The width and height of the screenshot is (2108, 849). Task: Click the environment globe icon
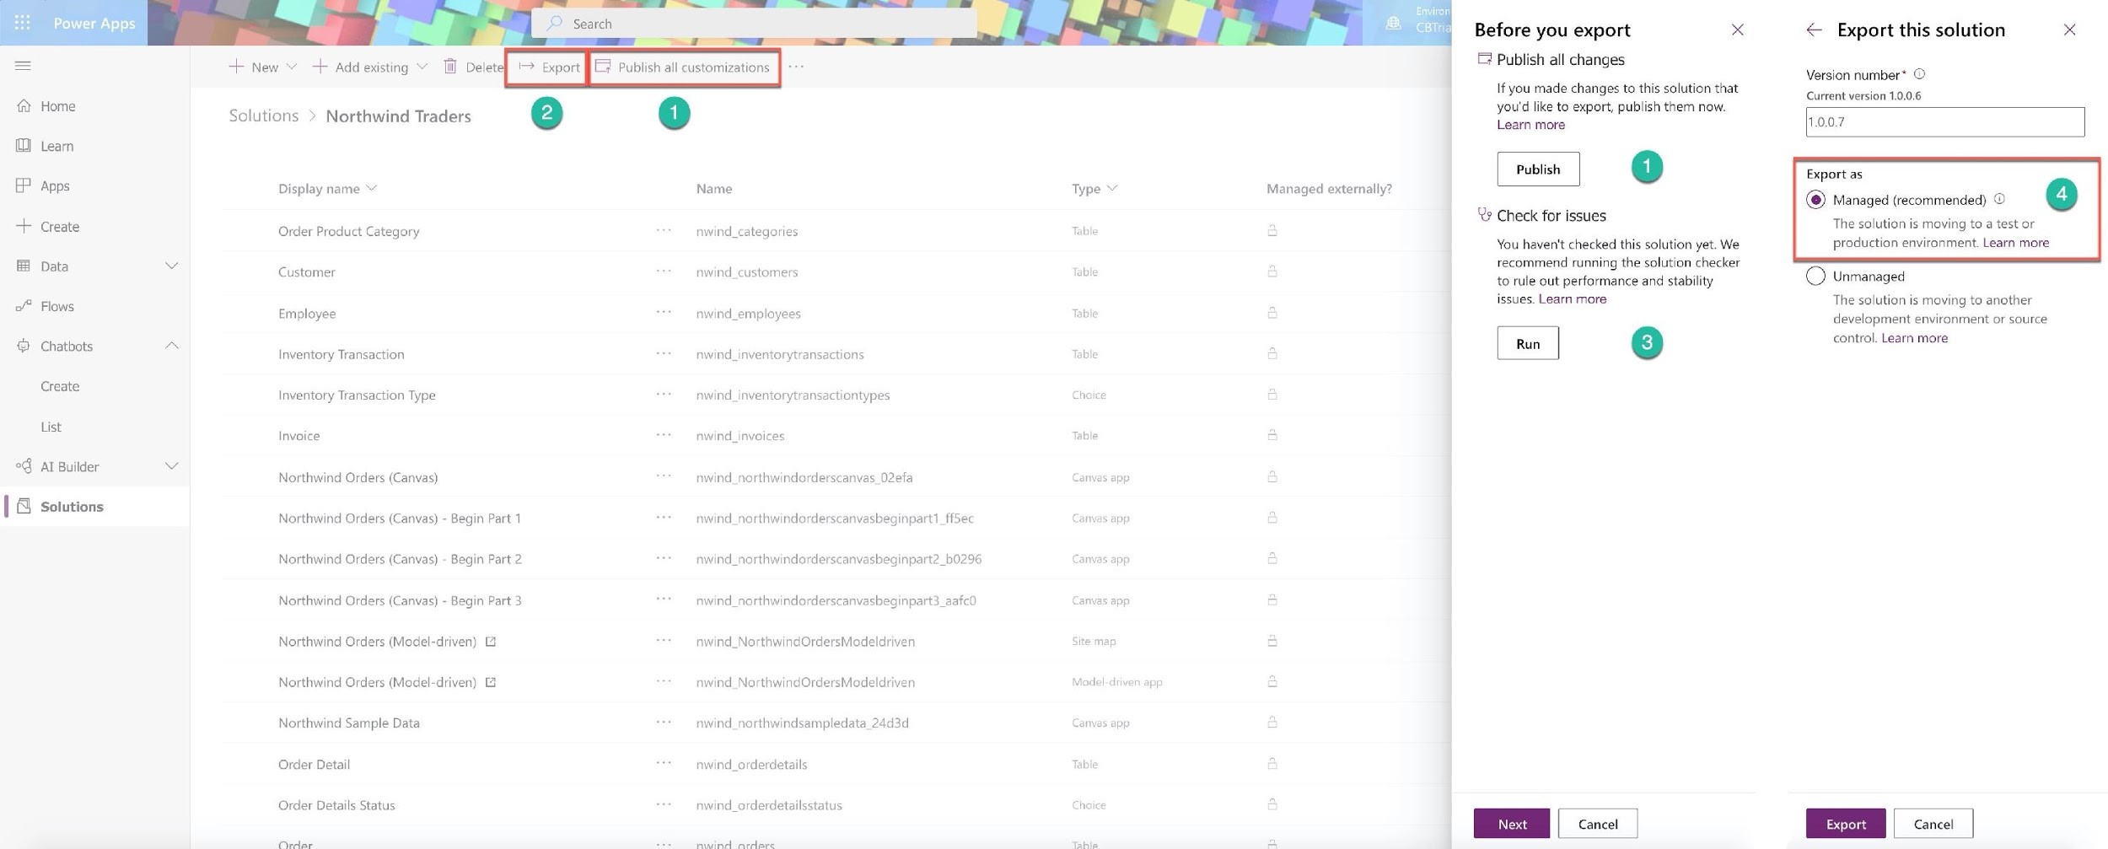1393,24
